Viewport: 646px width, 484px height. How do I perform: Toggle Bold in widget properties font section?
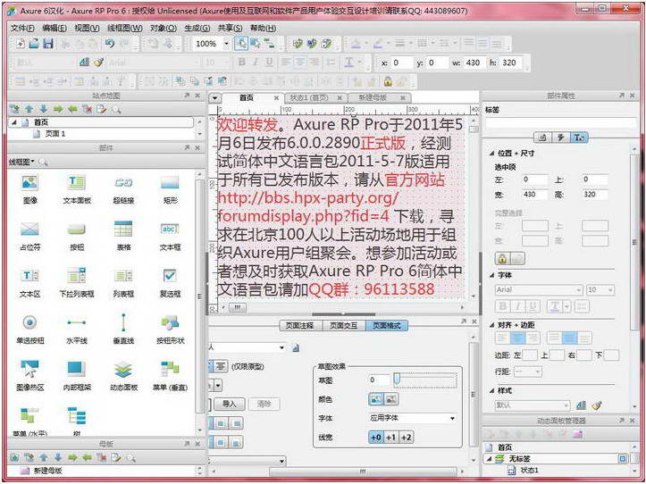pyautogui.click(x=502, y=306)
